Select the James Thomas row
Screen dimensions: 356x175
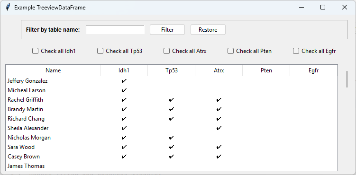tap(172, 166)
